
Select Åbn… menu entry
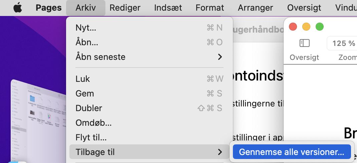(87, 42)
